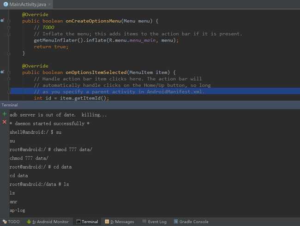The height and width of the screenshot is (226, 300).
Task: Click the onCreateOptionsMenu method name
Action: (x=93, y=21)
